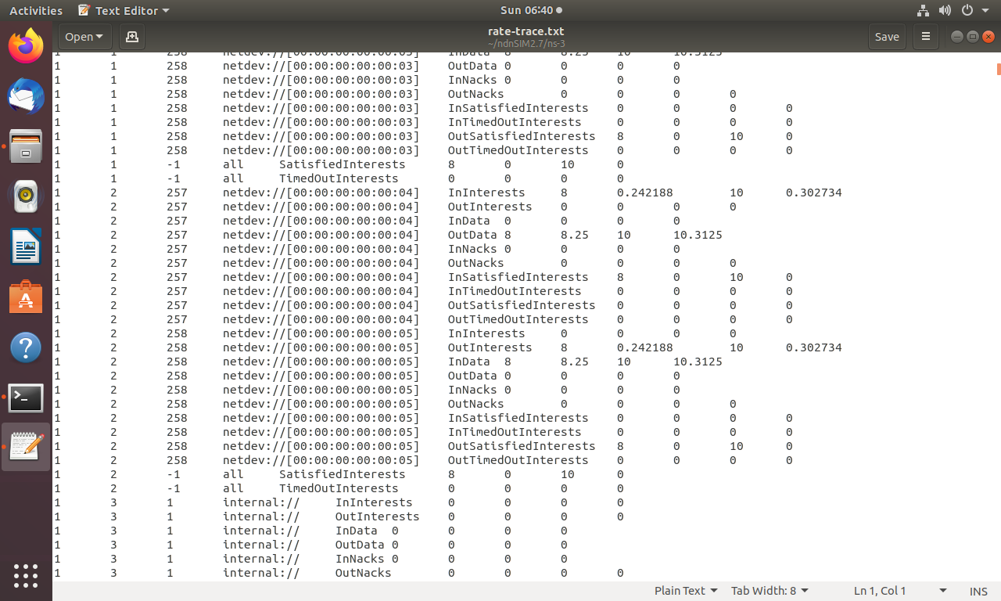Open the Tab Width: 8 dropdown

tap(770, 591)
